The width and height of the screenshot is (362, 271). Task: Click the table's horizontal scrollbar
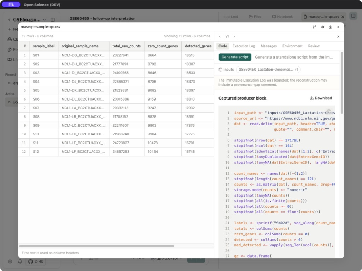[x=97, y=246]
